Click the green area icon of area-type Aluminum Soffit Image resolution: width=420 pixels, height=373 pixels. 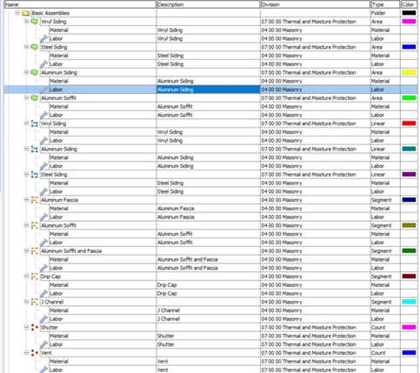coord(34,98)
